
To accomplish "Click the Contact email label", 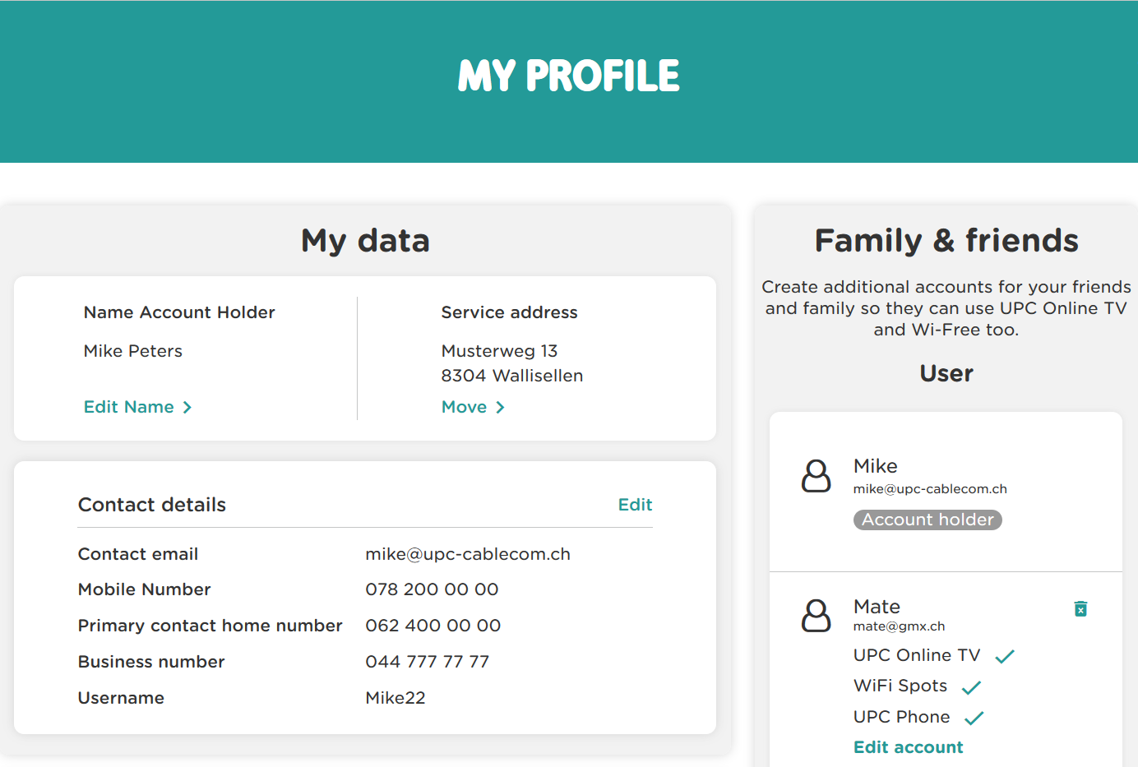I will (138, 554).
